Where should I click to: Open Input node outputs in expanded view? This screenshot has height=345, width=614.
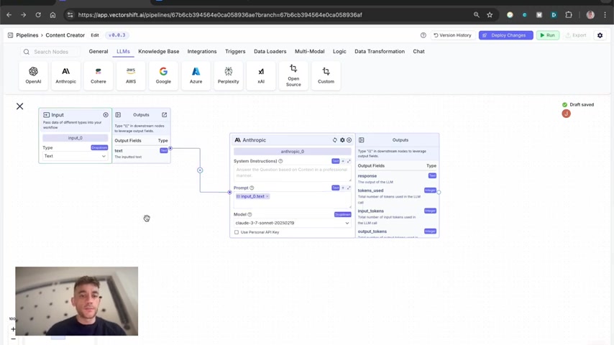point(165,115)
